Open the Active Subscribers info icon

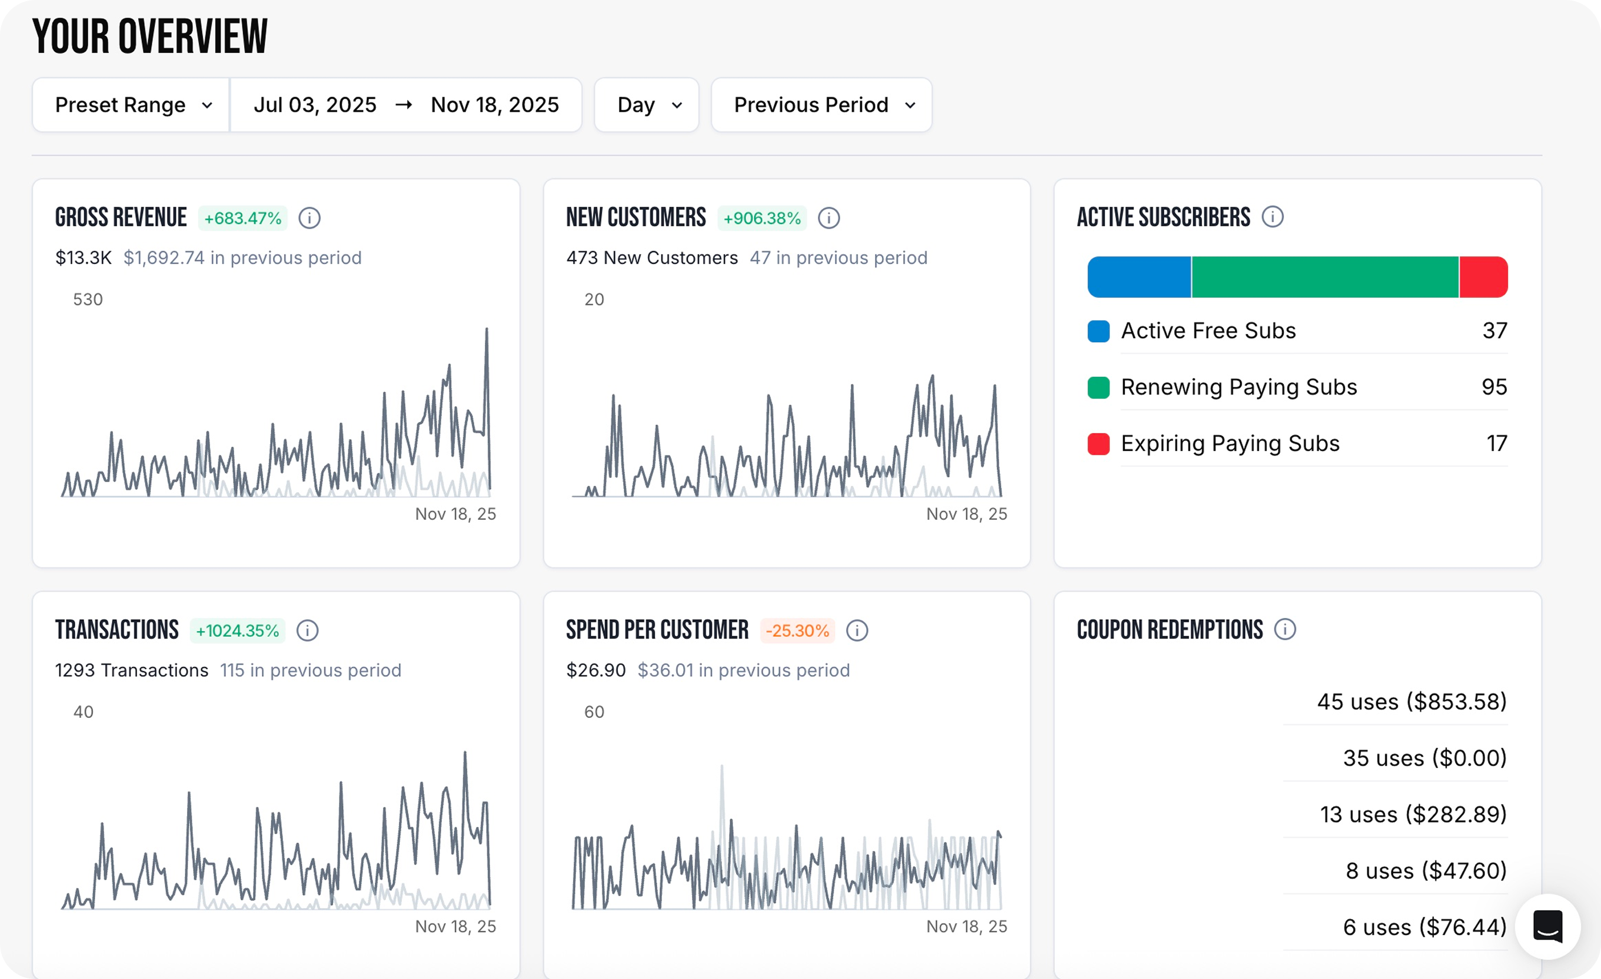1272,217
